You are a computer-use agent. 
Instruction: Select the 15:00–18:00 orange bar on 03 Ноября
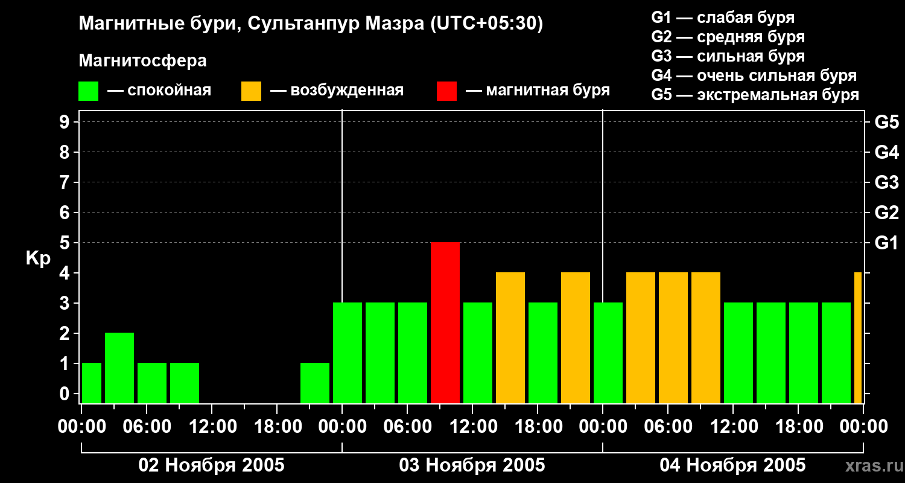click(510, 338)
